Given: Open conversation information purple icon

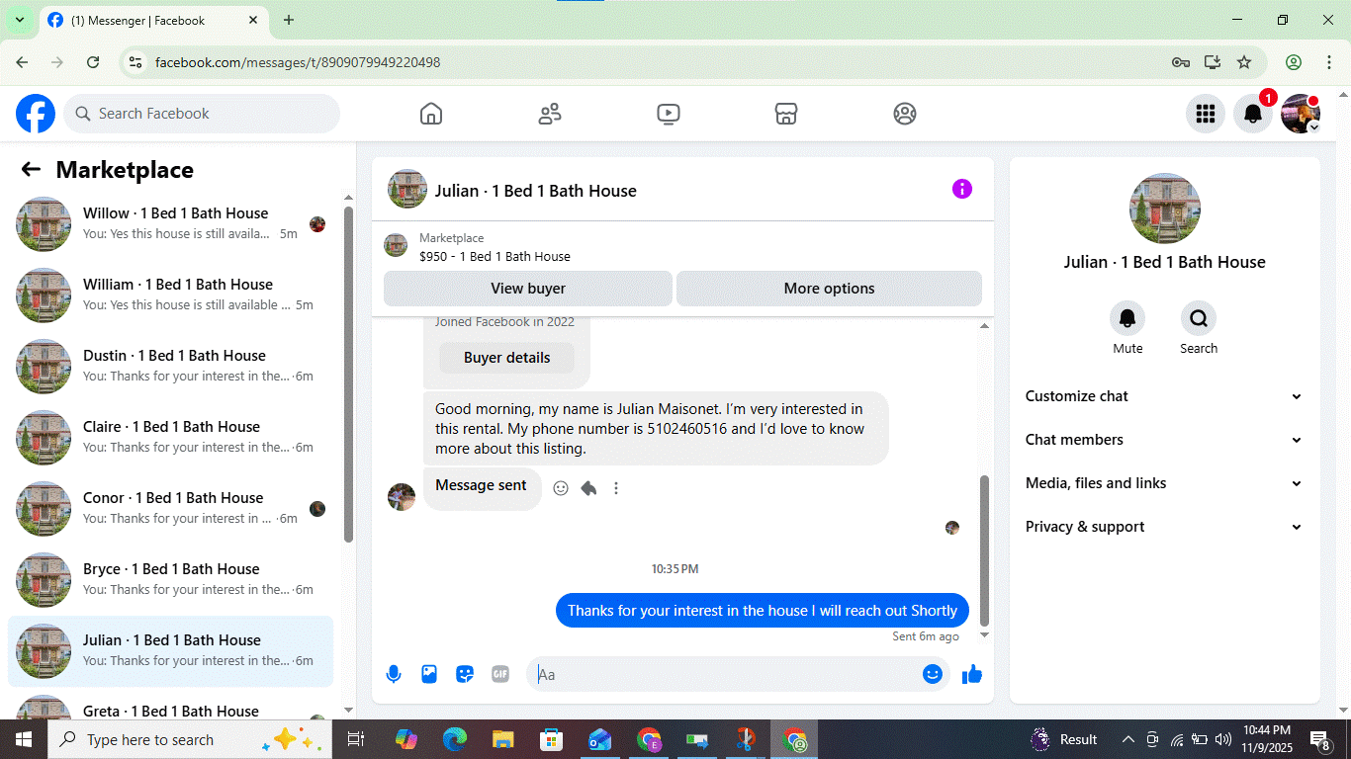Looking at the screenshot, I should [962, 189].
